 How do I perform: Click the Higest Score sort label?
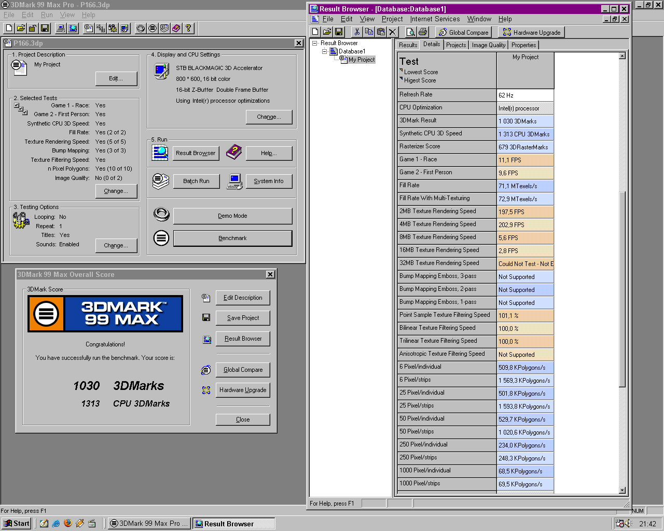pos(420,80)
